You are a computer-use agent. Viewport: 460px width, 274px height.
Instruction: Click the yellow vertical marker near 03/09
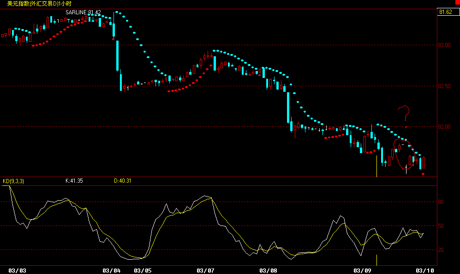(x=377, y=166)
